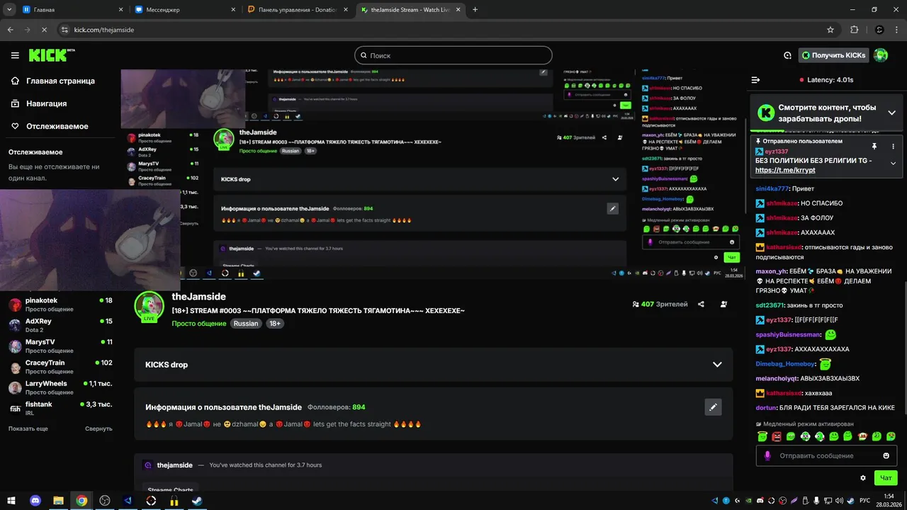
Task: Collapse the chat panel icon
Action: point(756,80)
